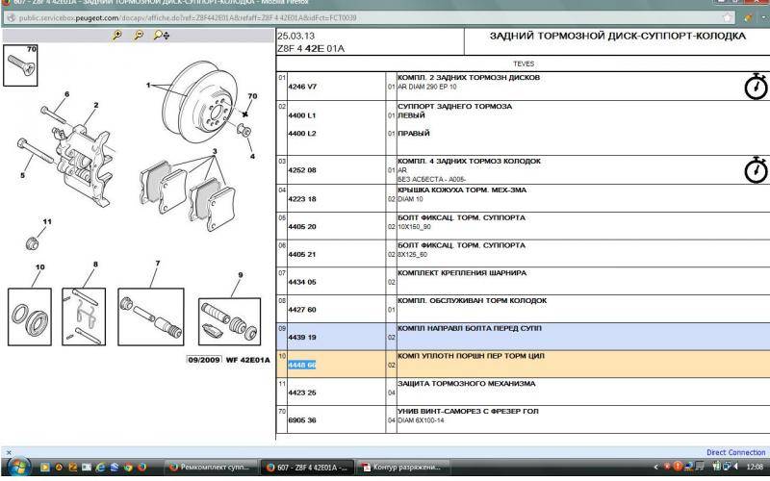Switch to the Ремкомплект taskbar window

(211, 468)
